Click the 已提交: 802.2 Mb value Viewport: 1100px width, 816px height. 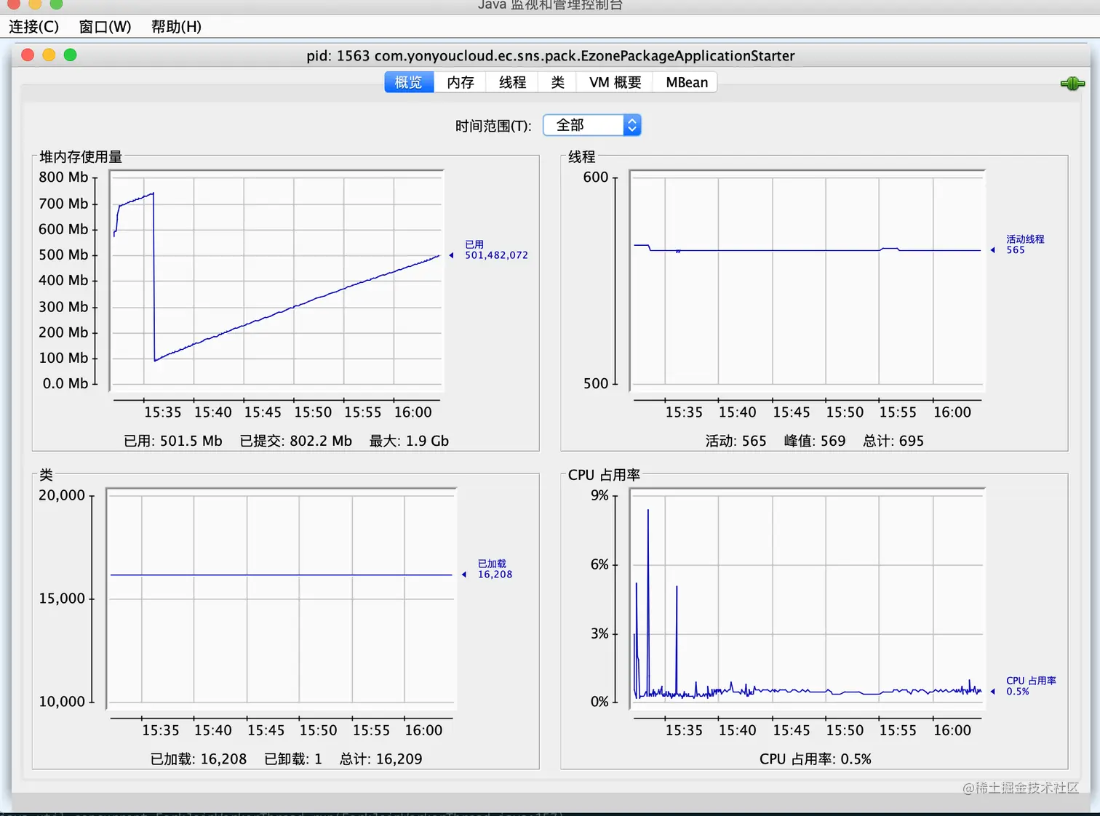[x=296, y=441]
